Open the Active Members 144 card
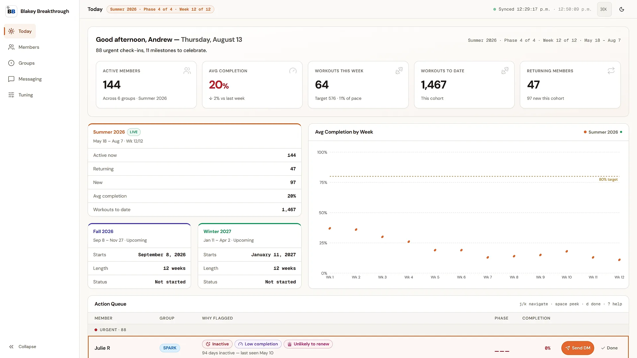637x358 pixels. (x=146, y=85)
